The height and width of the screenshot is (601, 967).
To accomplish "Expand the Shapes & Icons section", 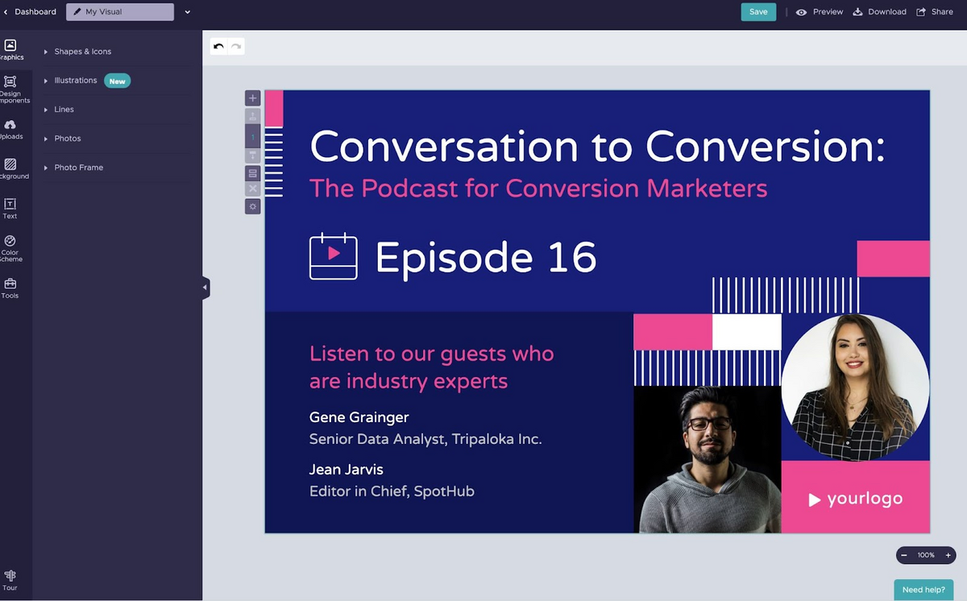I will point(82,52).
